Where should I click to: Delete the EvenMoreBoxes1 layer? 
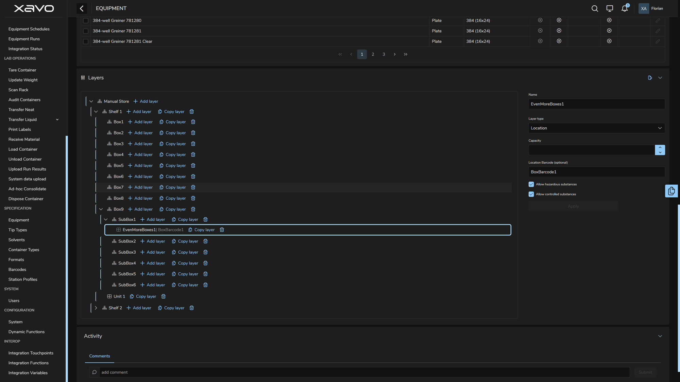point(222,230)
